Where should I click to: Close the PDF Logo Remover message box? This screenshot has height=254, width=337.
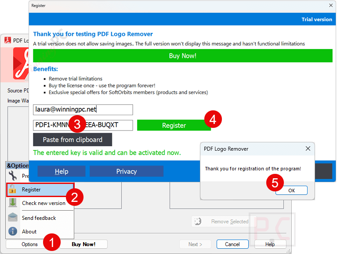click(x=308, y=148)
